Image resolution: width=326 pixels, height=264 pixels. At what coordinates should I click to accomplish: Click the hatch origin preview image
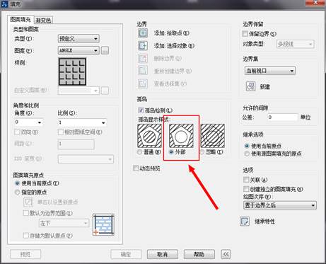click(x=103, y=224)
